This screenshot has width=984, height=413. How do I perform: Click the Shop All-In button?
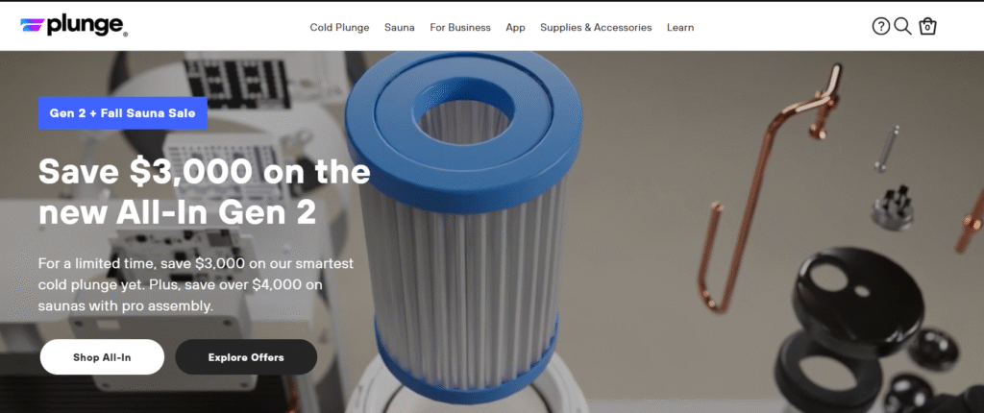[102, 357]
